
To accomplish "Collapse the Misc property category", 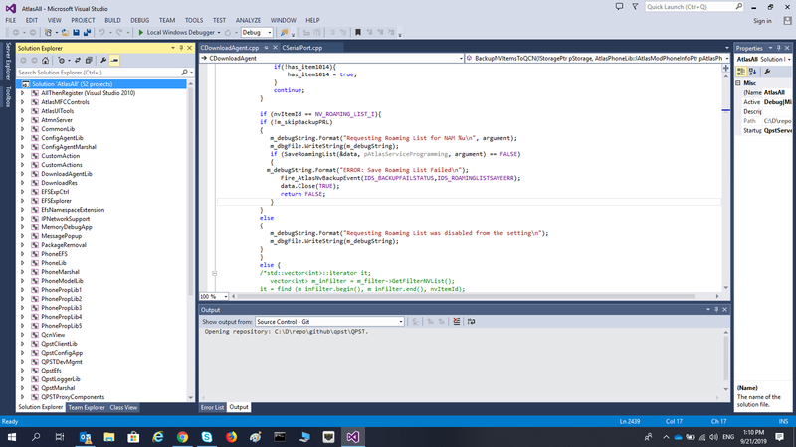I will (738, 83).
